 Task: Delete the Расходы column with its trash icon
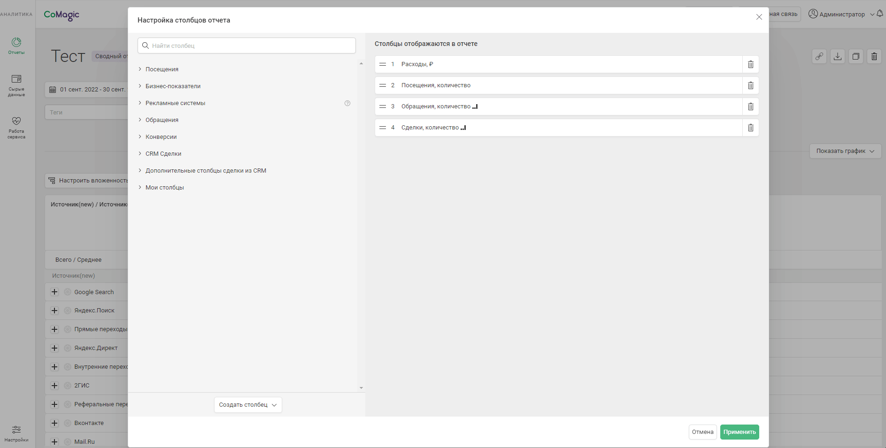(750, 64)
